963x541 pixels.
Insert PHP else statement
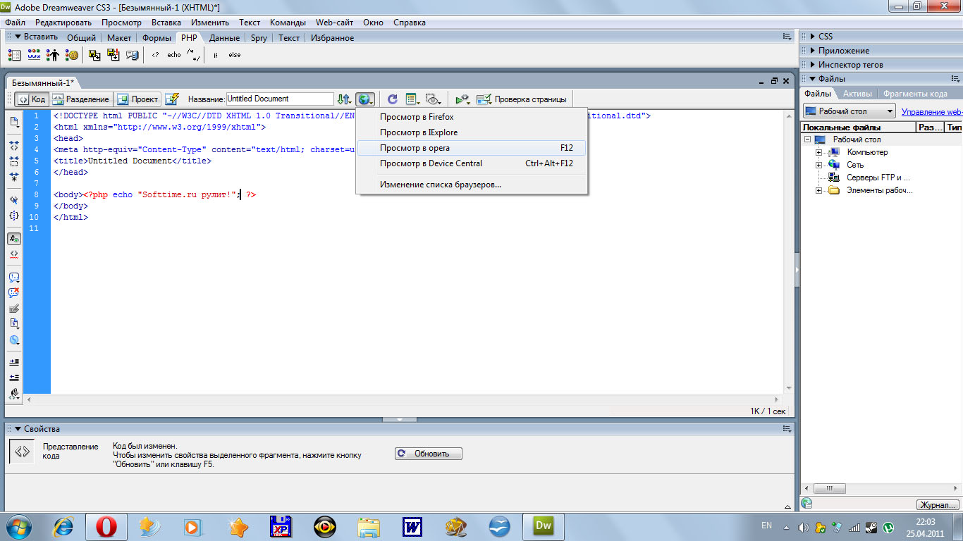234,54
